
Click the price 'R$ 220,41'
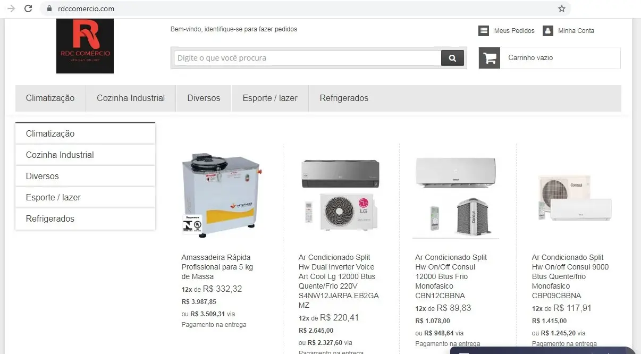[x=339, y=318]
